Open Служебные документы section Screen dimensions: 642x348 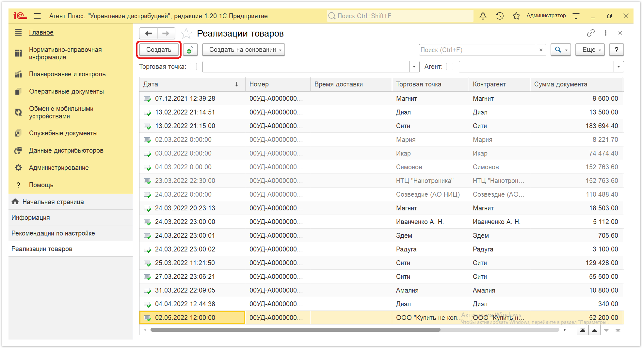pos(63,133)
